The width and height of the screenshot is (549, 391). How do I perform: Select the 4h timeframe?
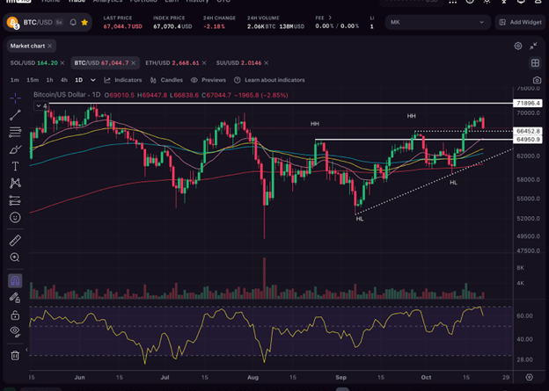point(63,80)
